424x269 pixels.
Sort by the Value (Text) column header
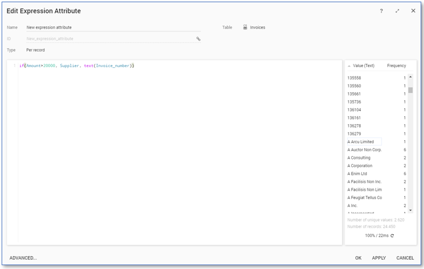(x=364, y=65)
